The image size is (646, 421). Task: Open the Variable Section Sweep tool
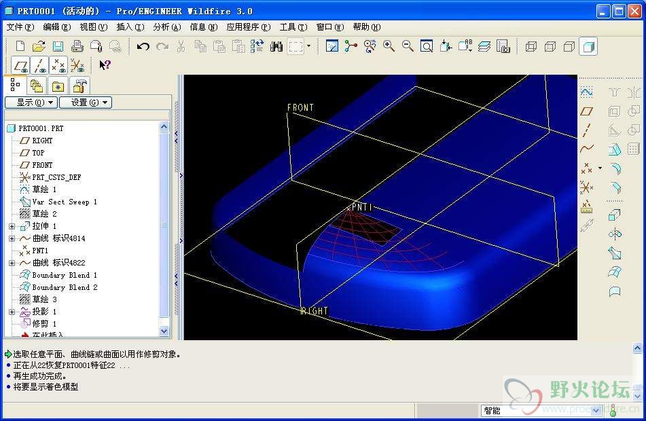[615, 253]
